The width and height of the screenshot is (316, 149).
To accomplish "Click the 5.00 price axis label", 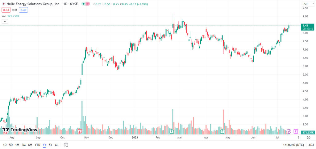I will click(305, 83).
